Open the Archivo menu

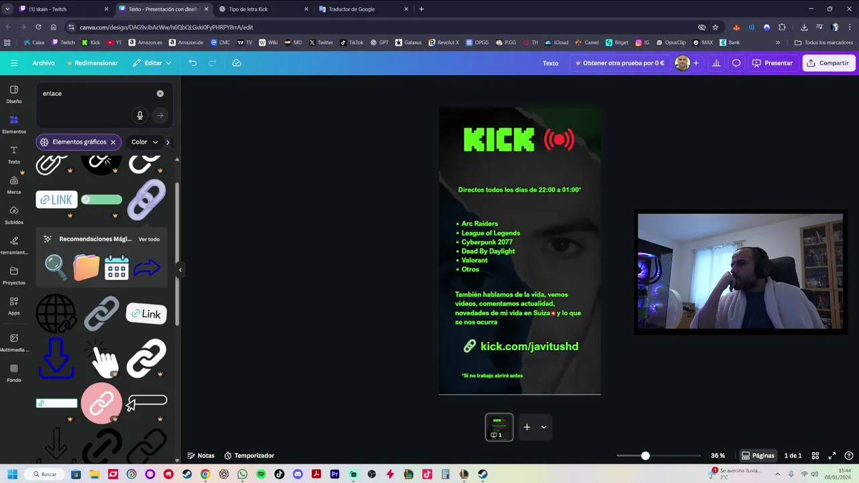[x=44, y=63]
